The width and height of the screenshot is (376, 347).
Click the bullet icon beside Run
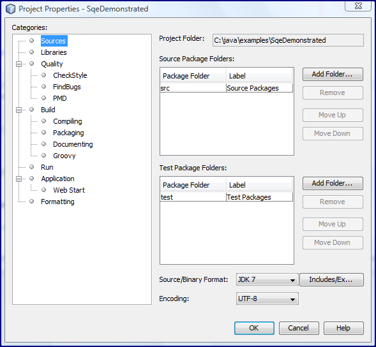[x=32, y=166]
